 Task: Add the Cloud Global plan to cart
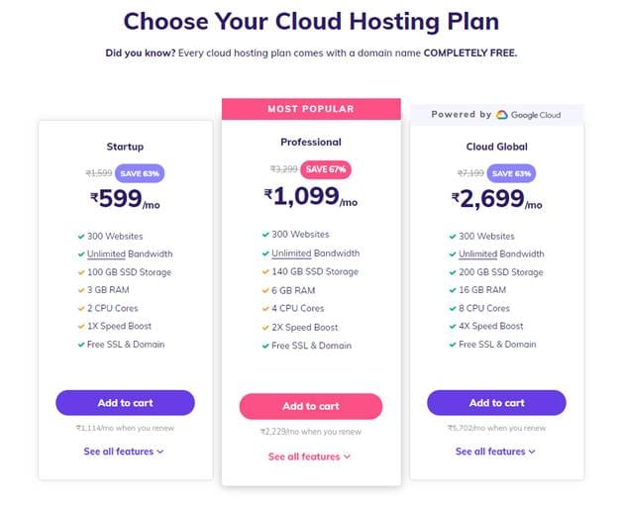496,403
